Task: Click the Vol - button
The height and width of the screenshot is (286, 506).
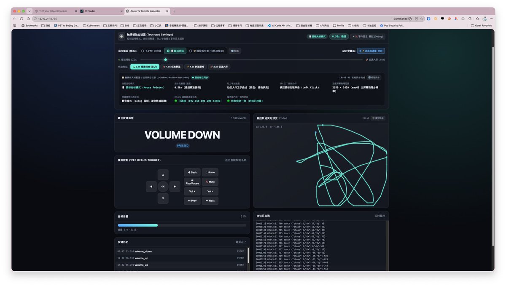Action: pyautogui.click(x=210, y=191)
